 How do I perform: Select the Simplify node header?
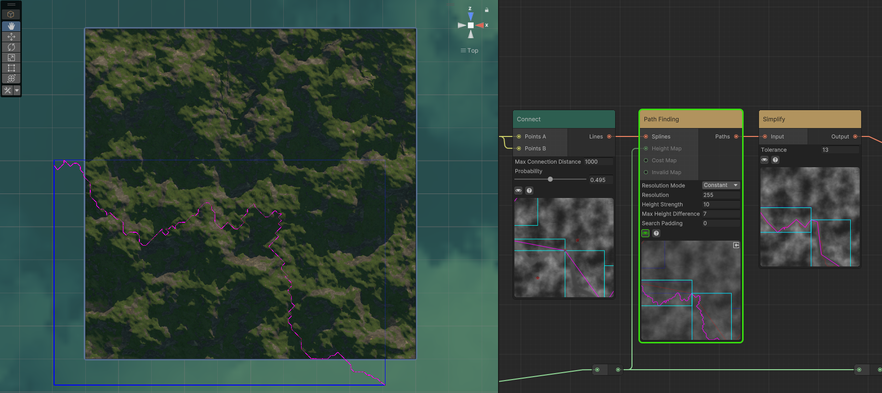[810, 119]
